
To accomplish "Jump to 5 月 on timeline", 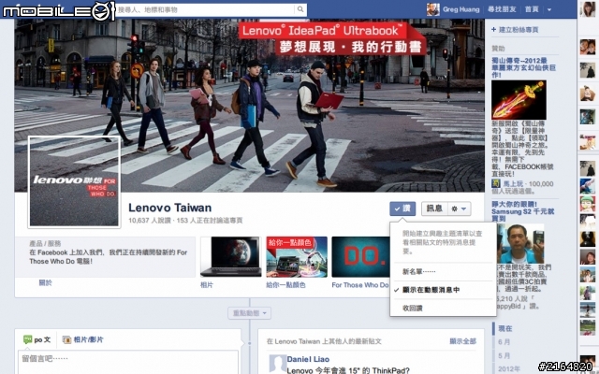I will tap(504, 355).
